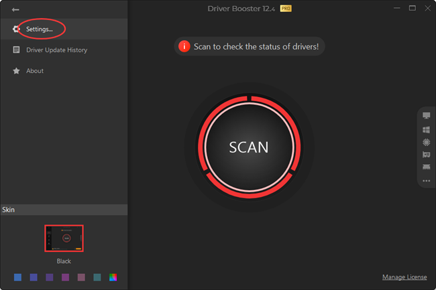
Task: Click the back arrow in the sidebar
Action: [x=15, y=10]
